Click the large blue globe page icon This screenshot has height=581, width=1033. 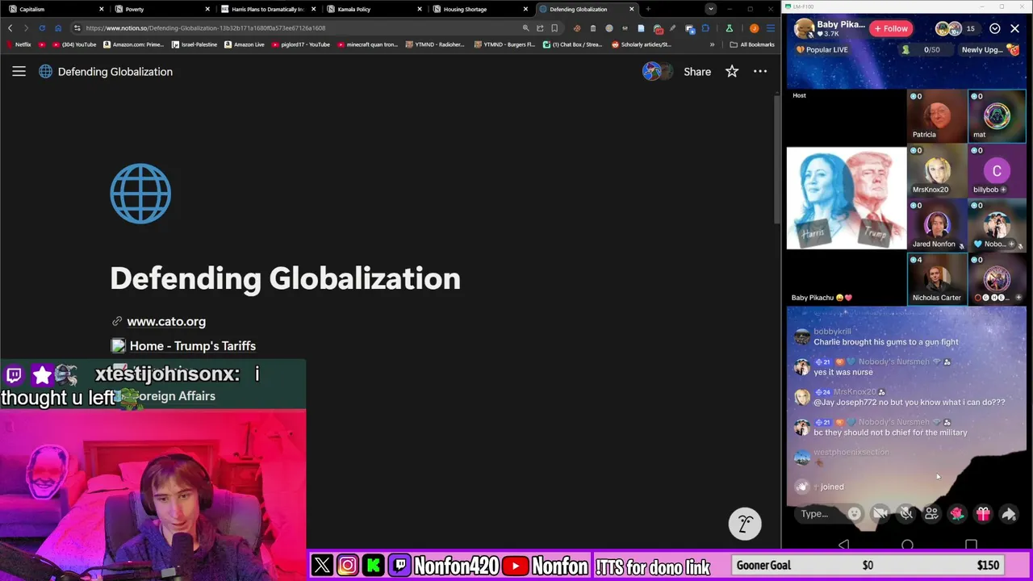pos(140,194)
